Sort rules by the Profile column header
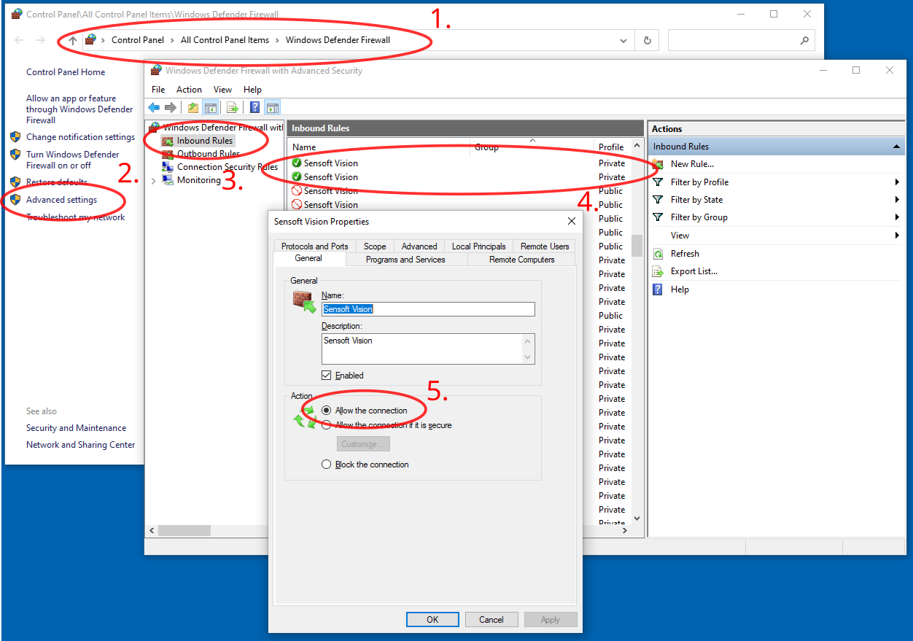The image size is (913, 641). click(x=611, y=147)
